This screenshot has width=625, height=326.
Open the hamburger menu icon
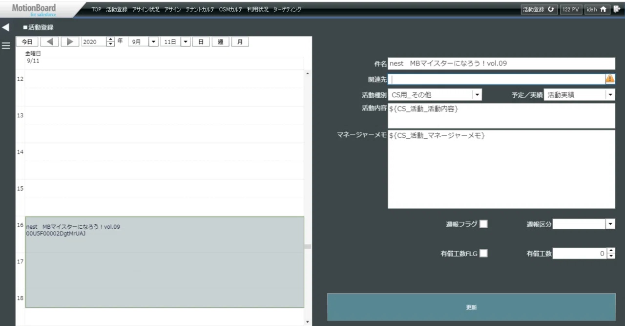pyautogui.click(x=6, y=45)
